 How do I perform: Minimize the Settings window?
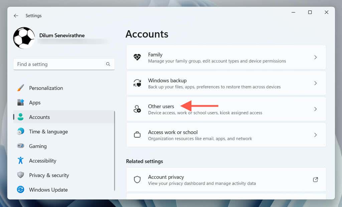point(293,12)
